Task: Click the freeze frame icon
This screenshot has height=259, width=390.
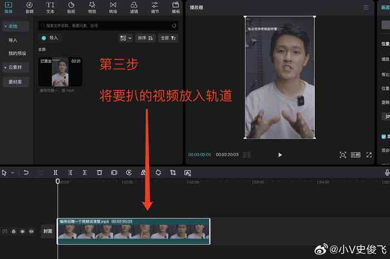Action: pyautogui.click(x=114, y=172)
